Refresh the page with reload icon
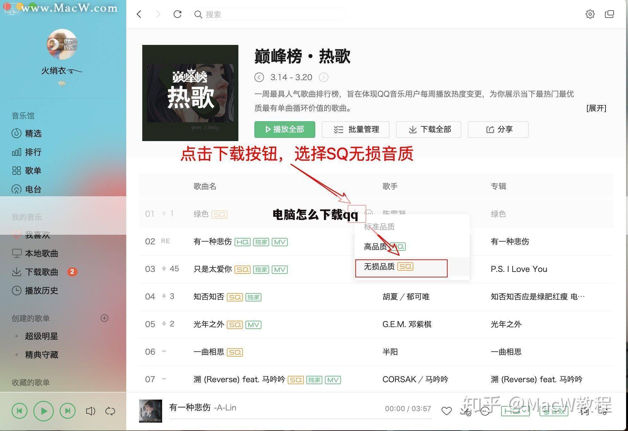Viewport: 628px width, 431px height. pyautogui.click(x=178, y=14)
